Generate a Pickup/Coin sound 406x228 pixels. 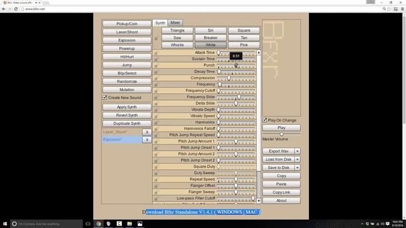pos(127,24)
